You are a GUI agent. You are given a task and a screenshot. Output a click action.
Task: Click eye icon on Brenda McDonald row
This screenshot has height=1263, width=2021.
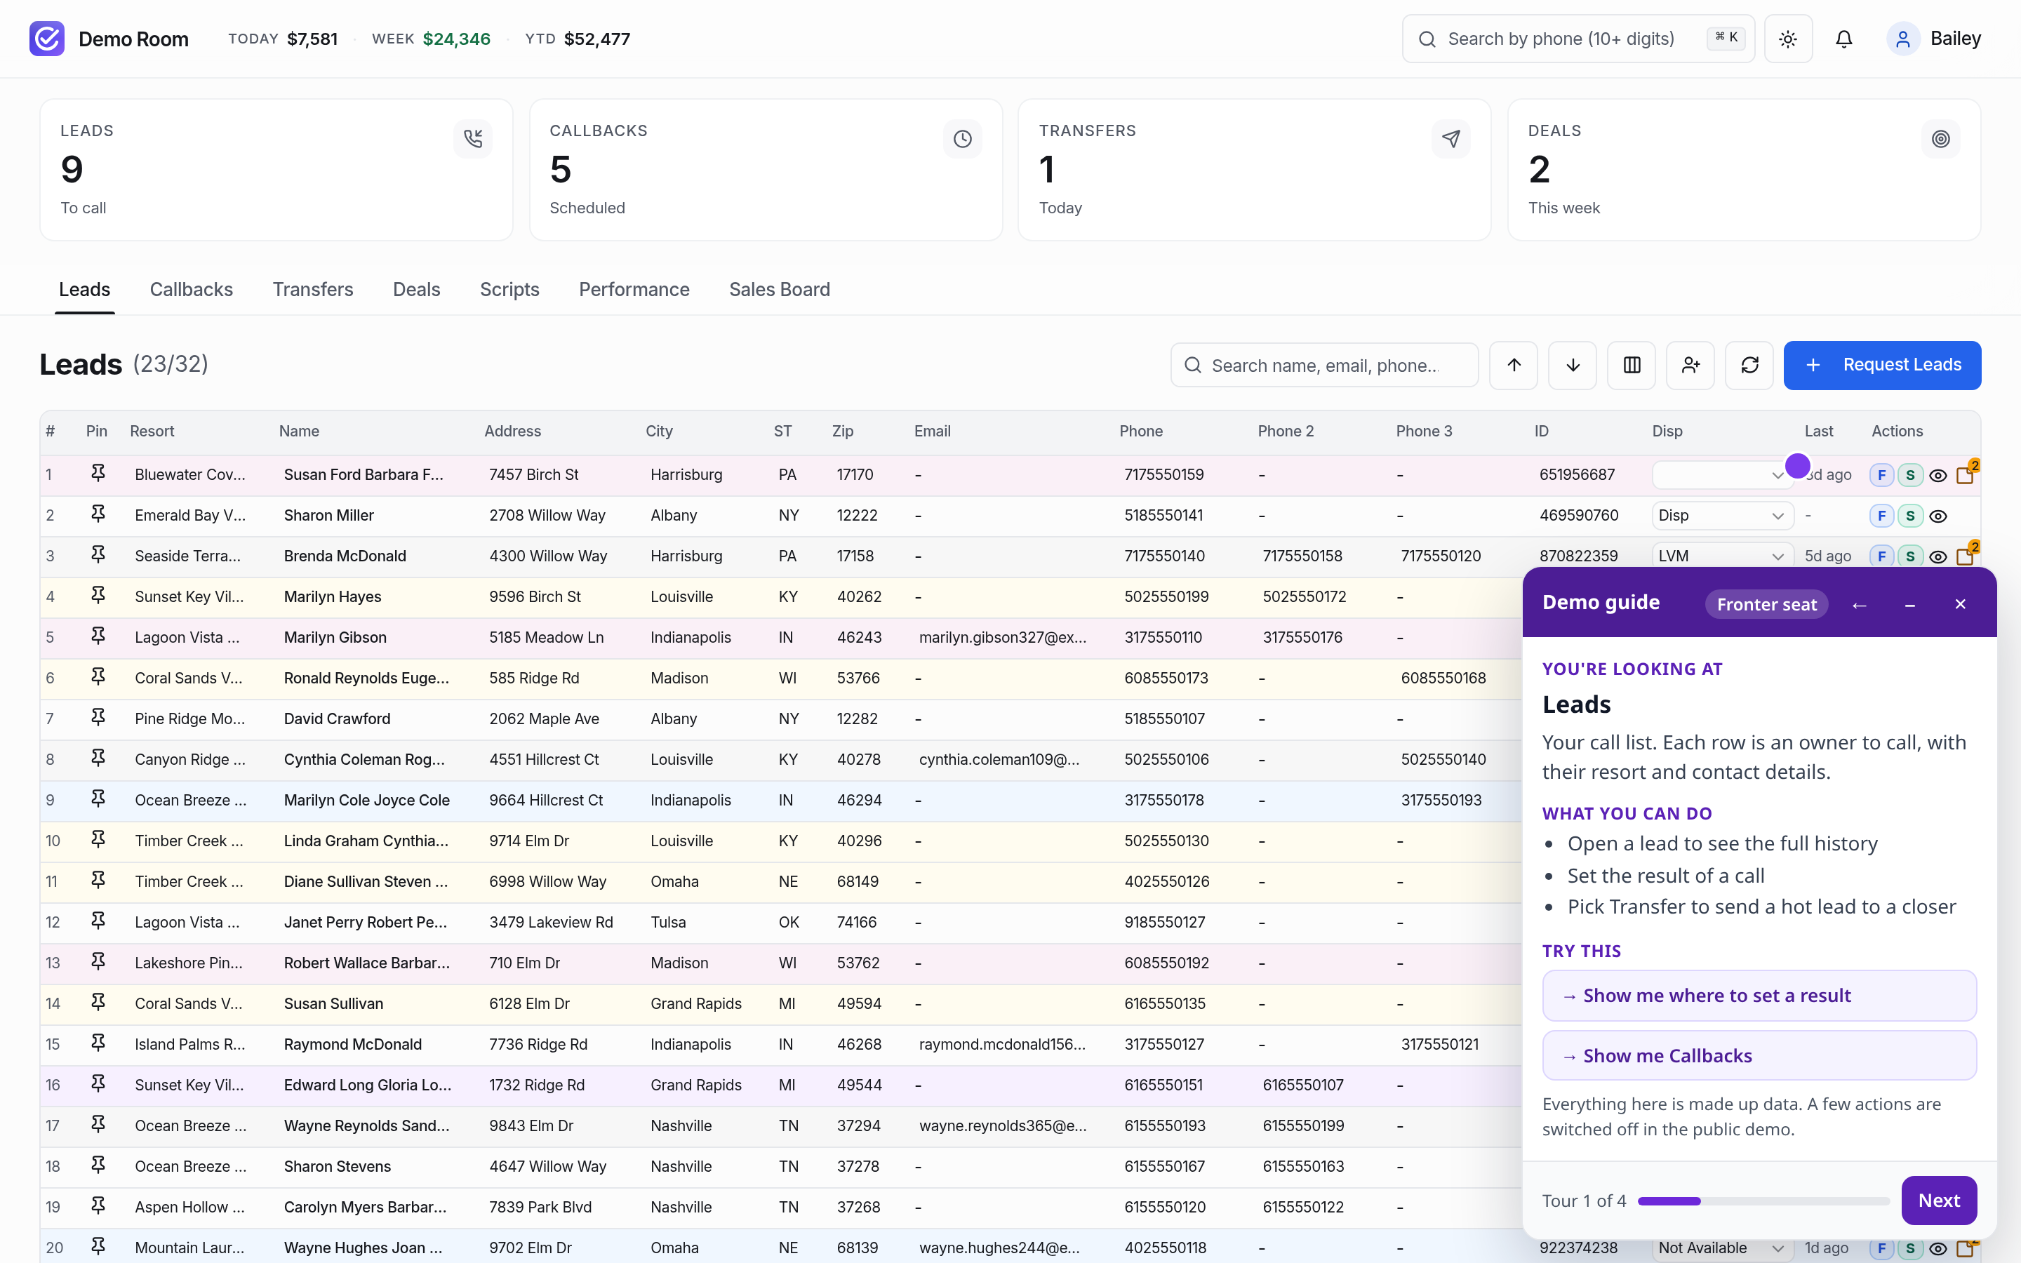1938,557
